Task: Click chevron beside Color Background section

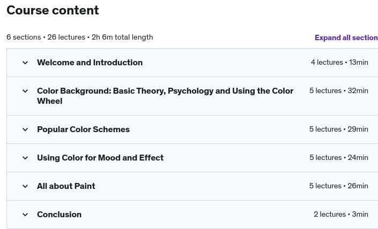Action: [x=25, y=91]
